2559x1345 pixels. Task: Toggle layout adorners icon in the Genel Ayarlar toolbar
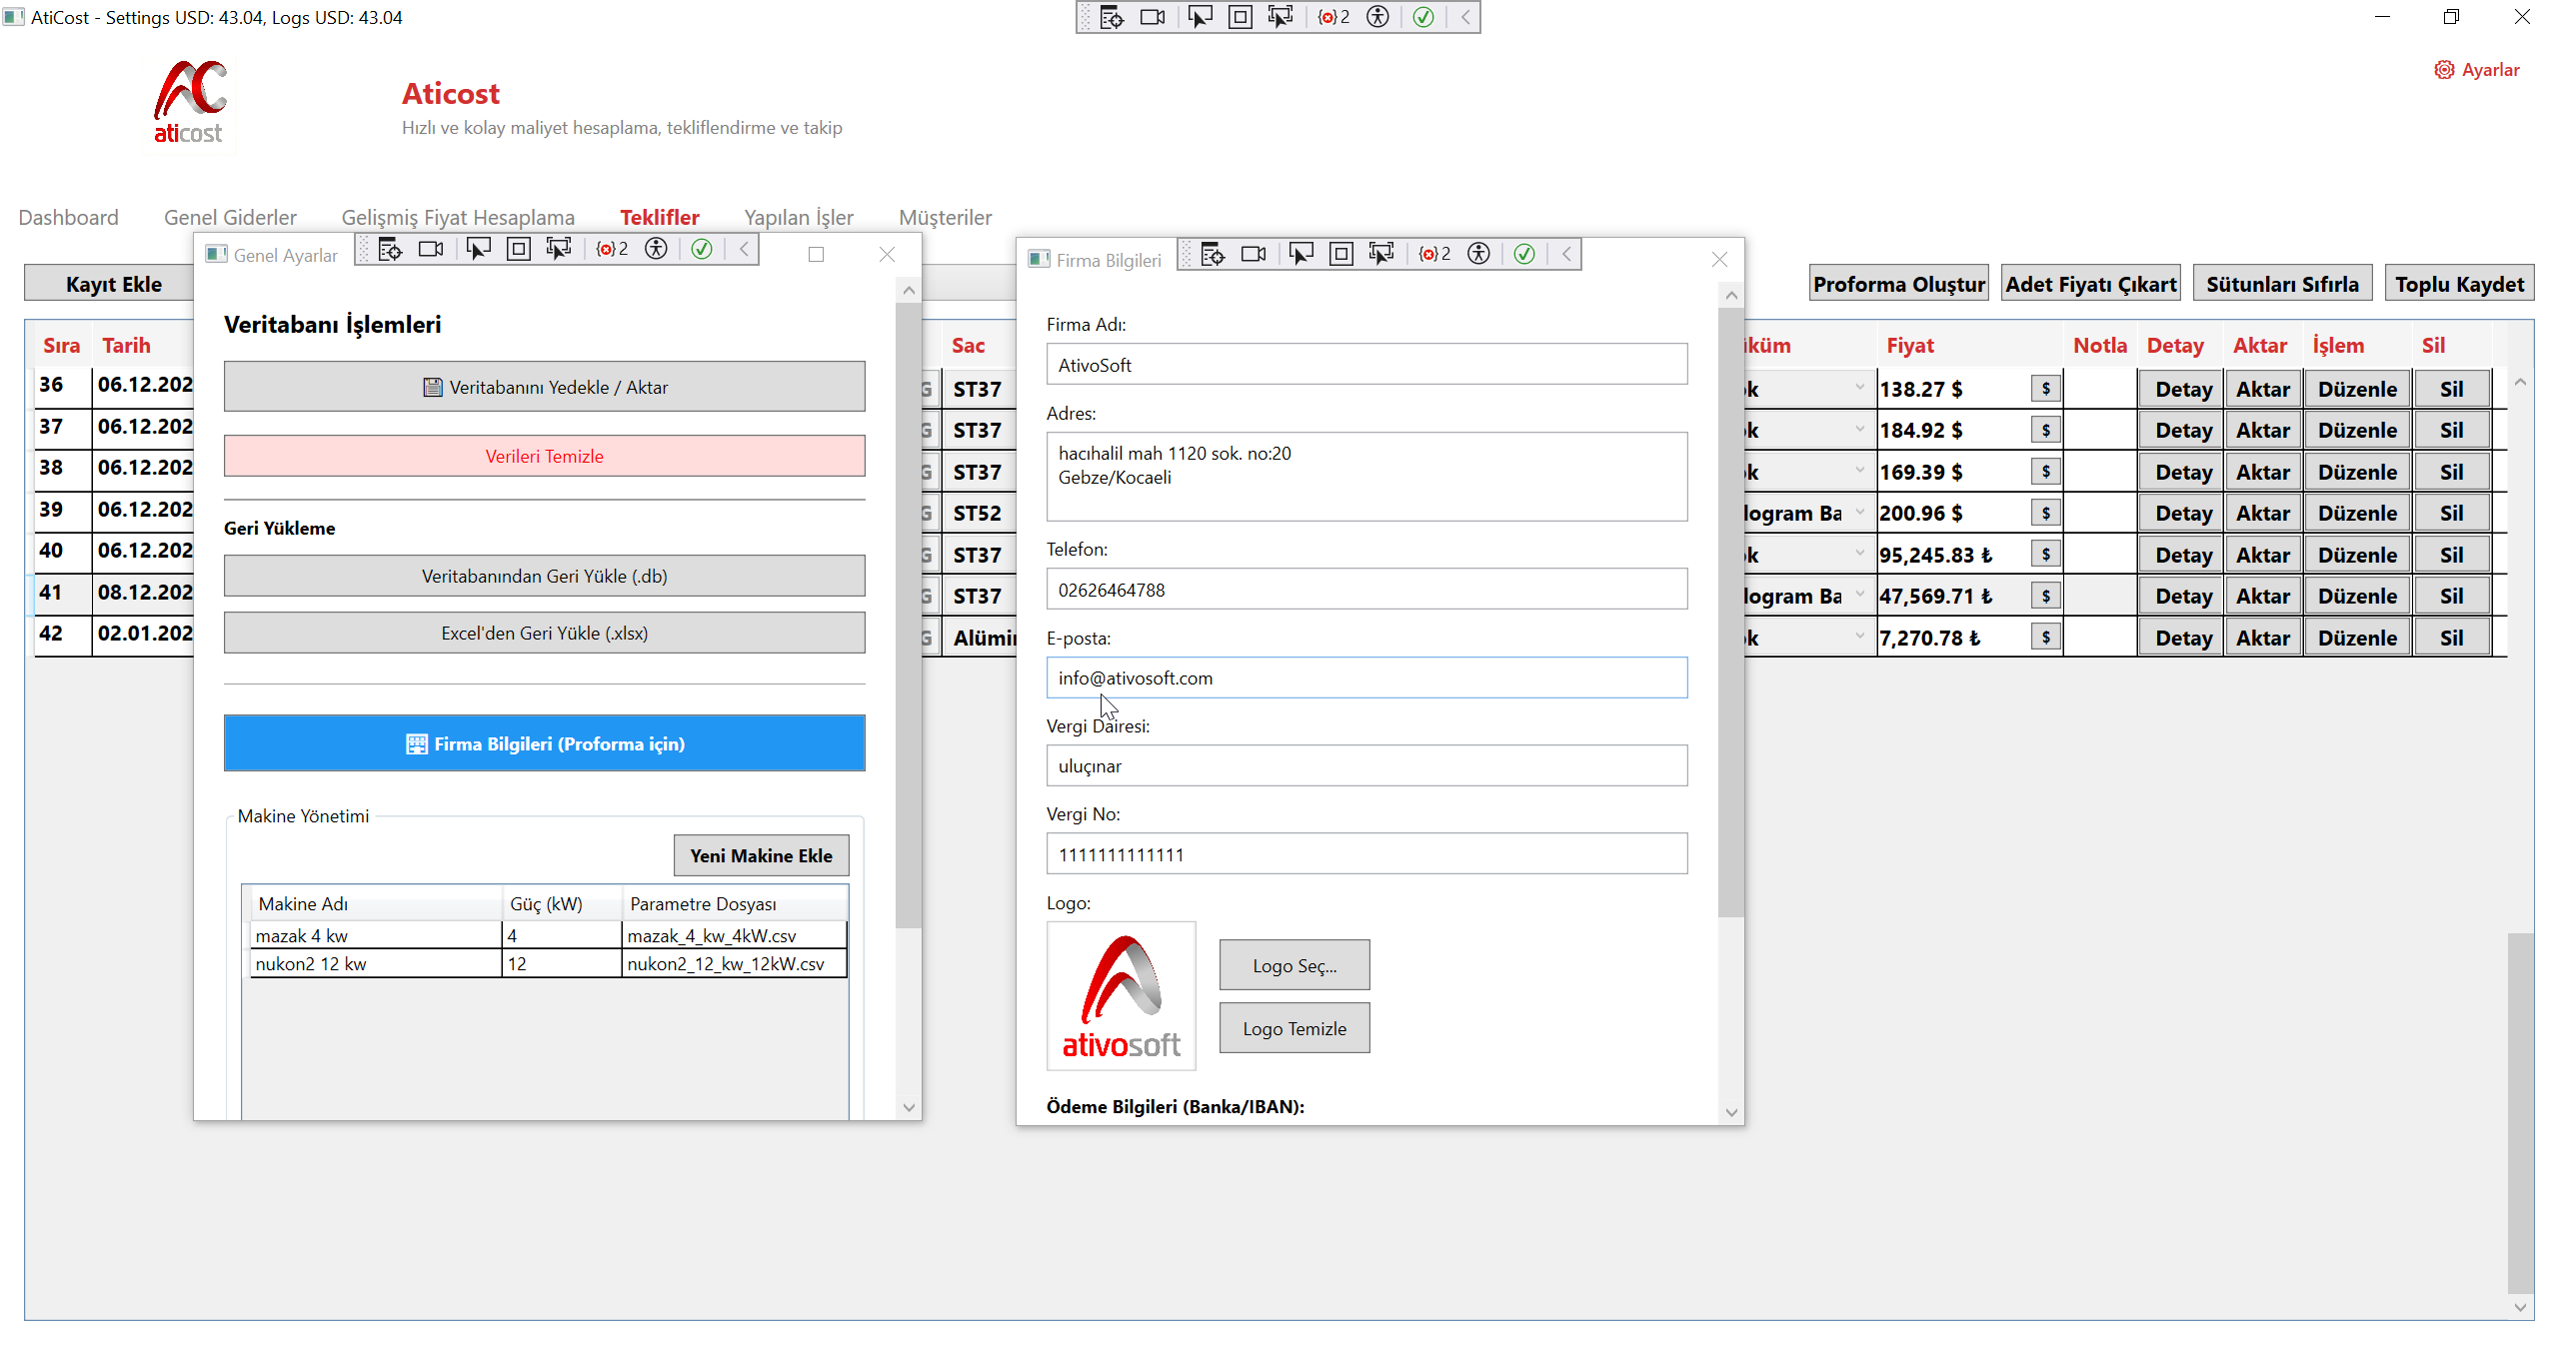(518, 249)
